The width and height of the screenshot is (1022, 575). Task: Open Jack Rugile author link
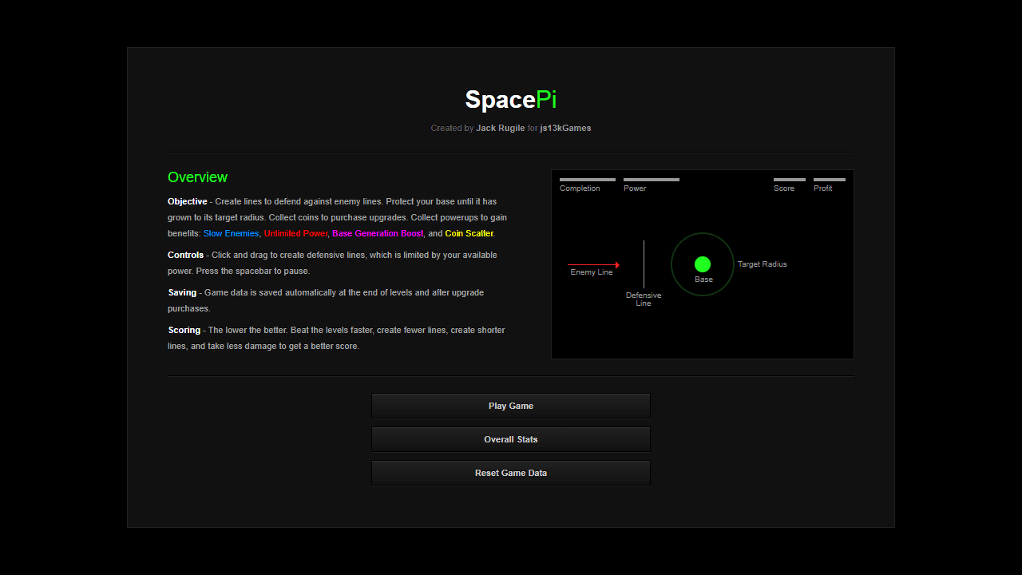(x=500, y=128)
